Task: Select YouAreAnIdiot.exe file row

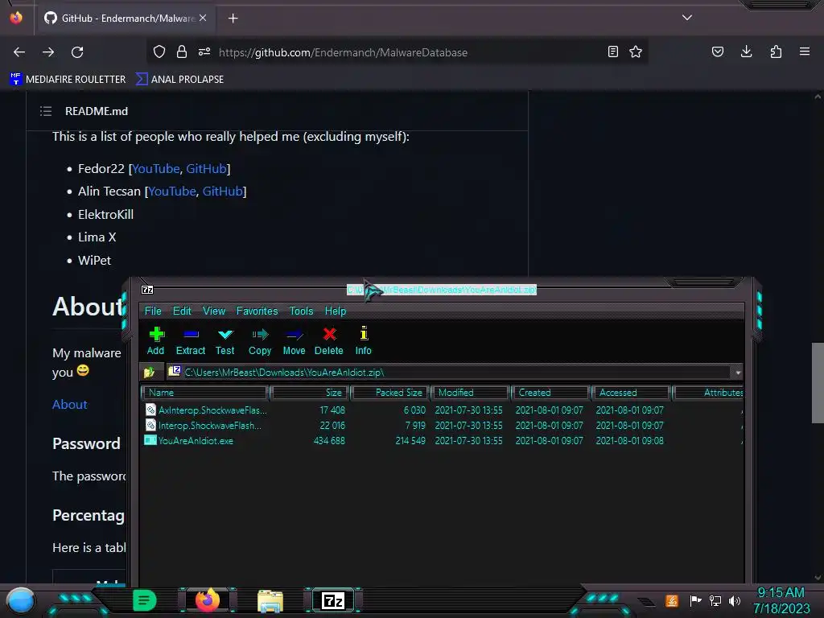Action: pos(443,441)
